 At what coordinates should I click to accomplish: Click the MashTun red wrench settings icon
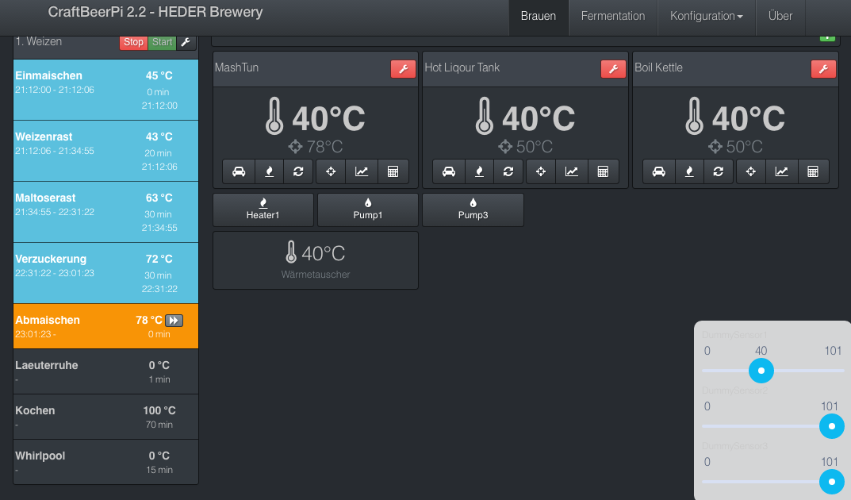point(403,69)
